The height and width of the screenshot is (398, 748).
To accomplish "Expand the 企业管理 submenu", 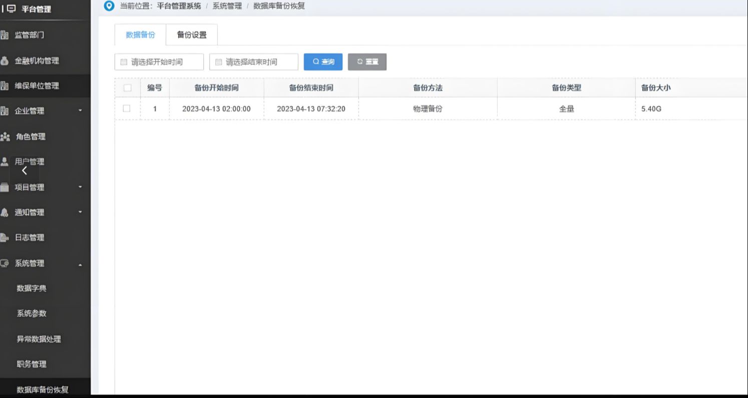I will pyautogui.click(x=80, y=111).
